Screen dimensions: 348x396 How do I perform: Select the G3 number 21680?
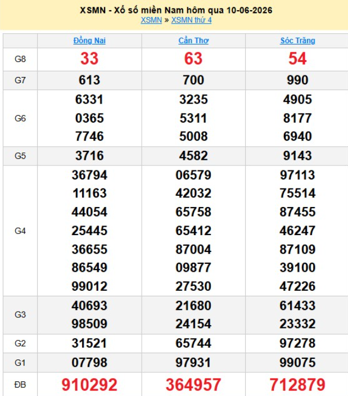[x=193, y=306]
